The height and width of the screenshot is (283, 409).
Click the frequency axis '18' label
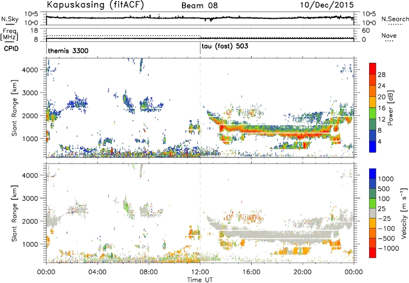(34, 31)
